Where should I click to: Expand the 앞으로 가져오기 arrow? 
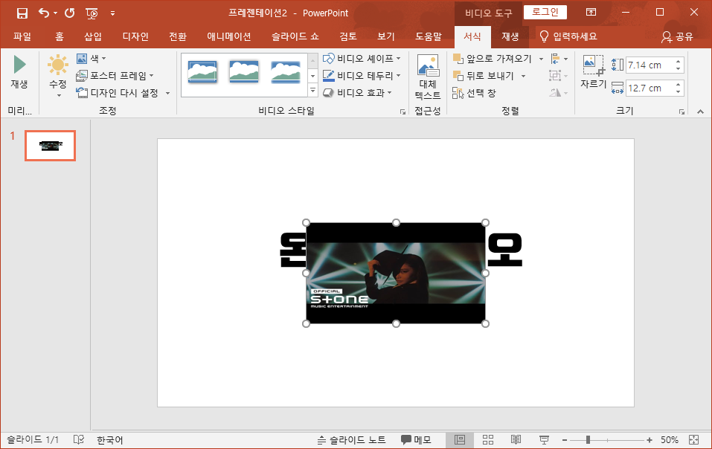coord(541,59)
